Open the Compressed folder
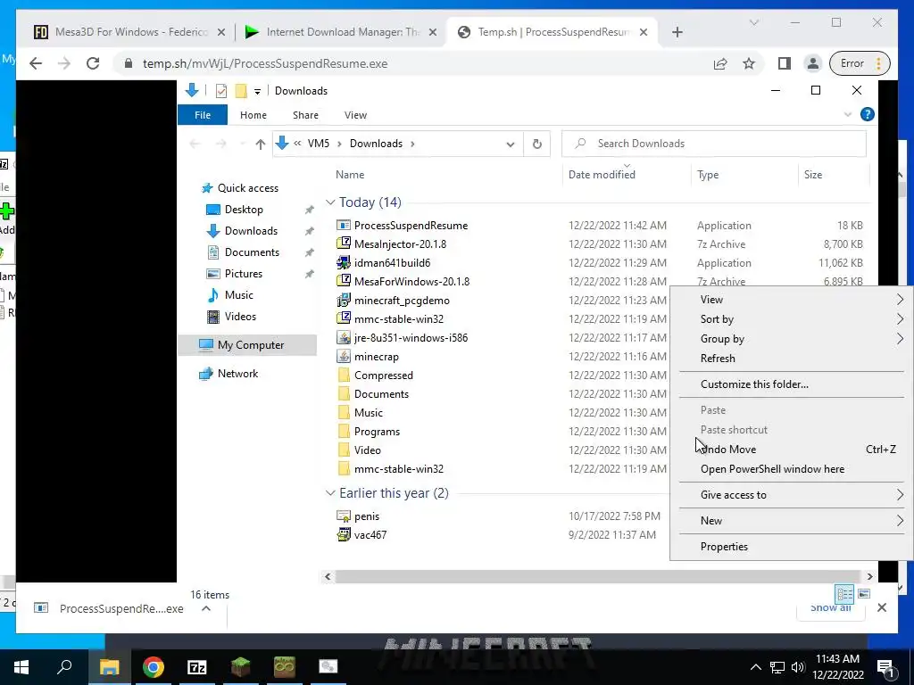Viewport: 914px width, 685px height. [383, 376]
